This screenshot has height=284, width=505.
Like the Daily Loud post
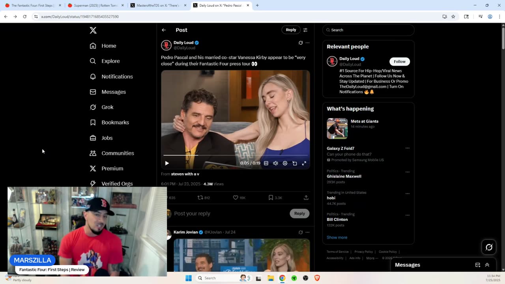pos(236,198)
